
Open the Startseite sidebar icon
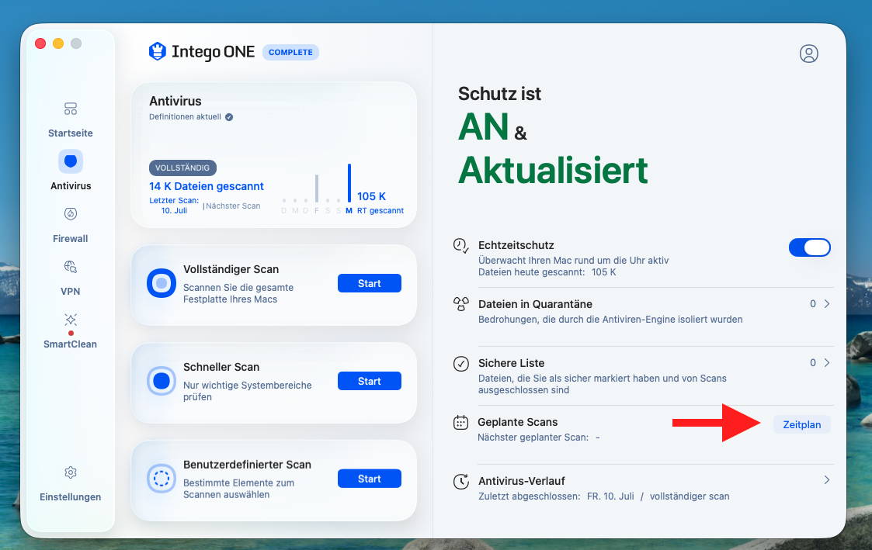tap(71, 109)
